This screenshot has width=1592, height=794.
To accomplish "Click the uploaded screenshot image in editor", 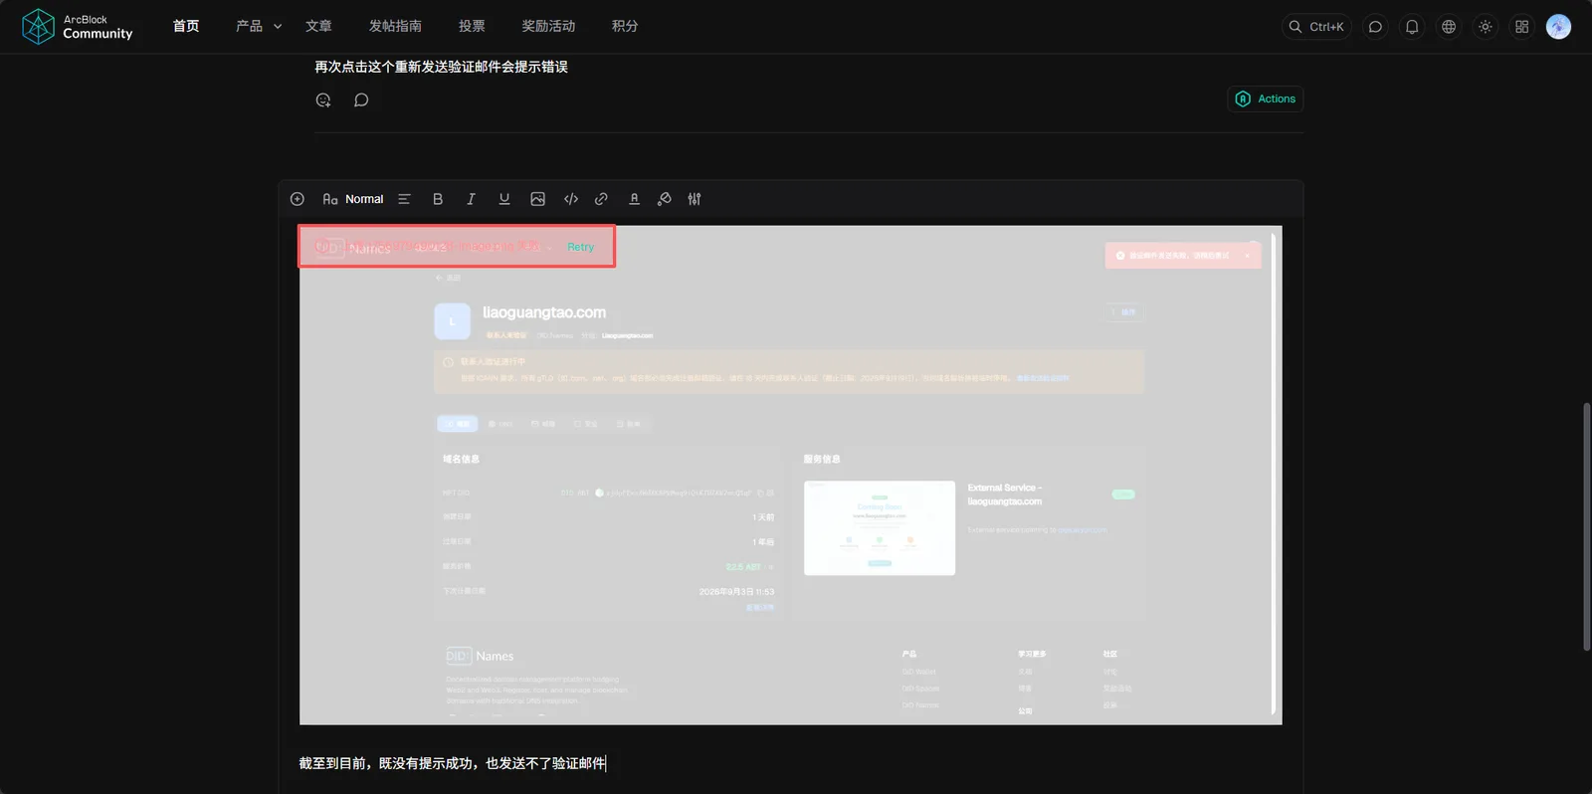I will pos(790,475).
